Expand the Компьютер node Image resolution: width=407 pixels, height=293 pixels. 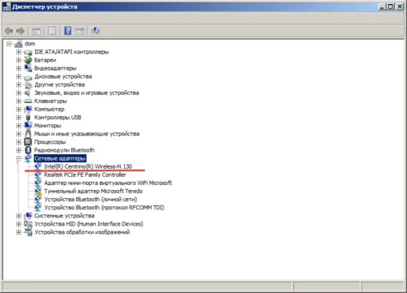[19, 109]
